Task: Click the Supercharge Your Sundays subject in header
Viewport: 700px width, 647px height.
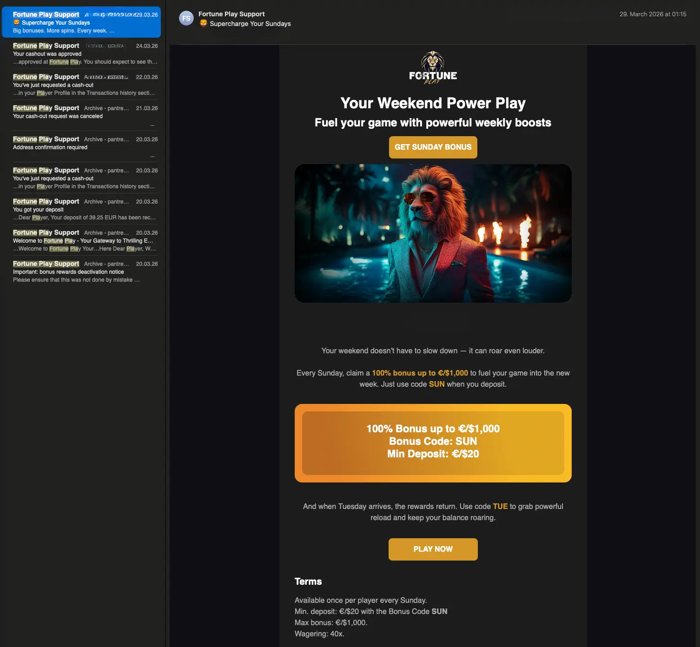Action: [250, 24]
